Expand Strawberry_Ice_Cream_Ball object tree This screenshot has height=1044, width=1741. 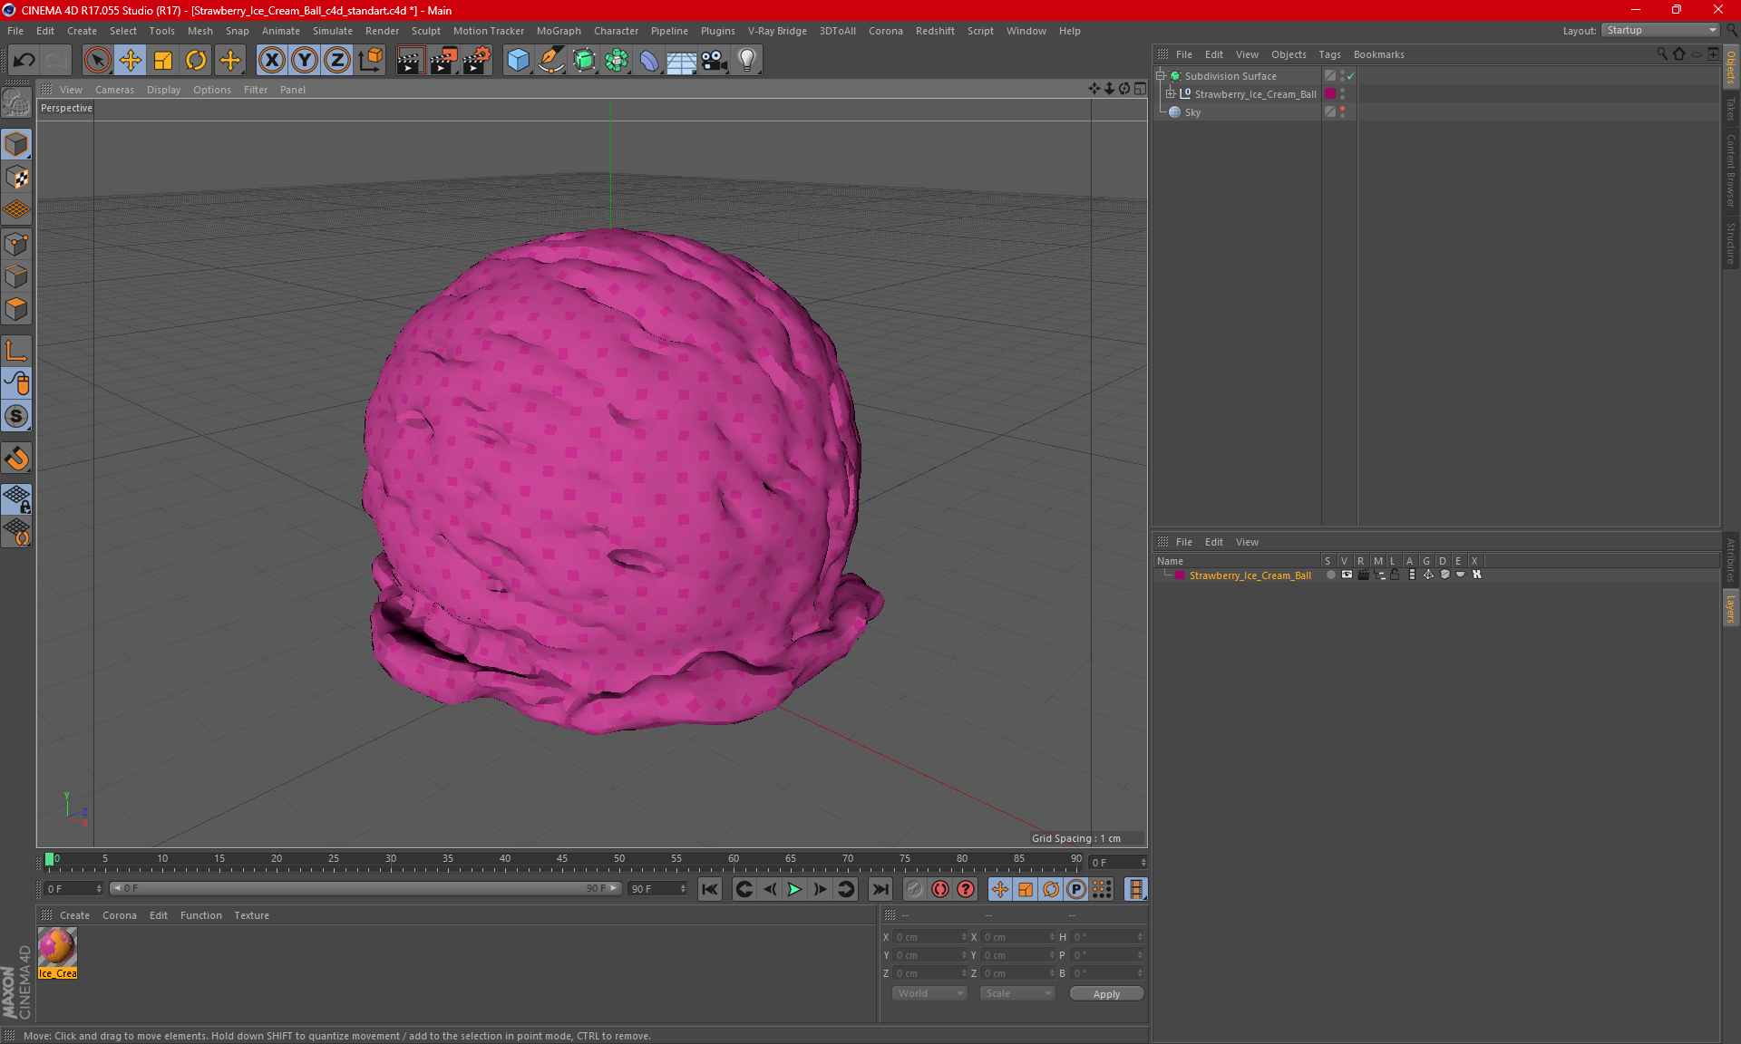tap(1171, 94)
